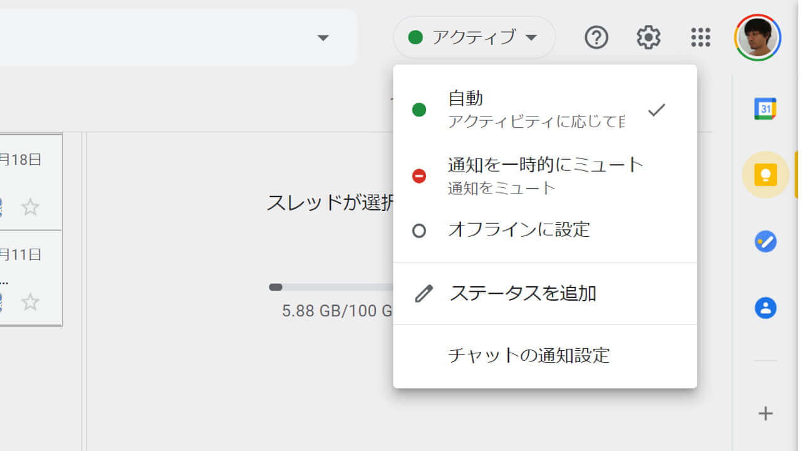The height and width of the screenshot is (451, 802).
Task: Open the アクティブ status dropdown
Action: pyautogui.click(x=473, y=38)
